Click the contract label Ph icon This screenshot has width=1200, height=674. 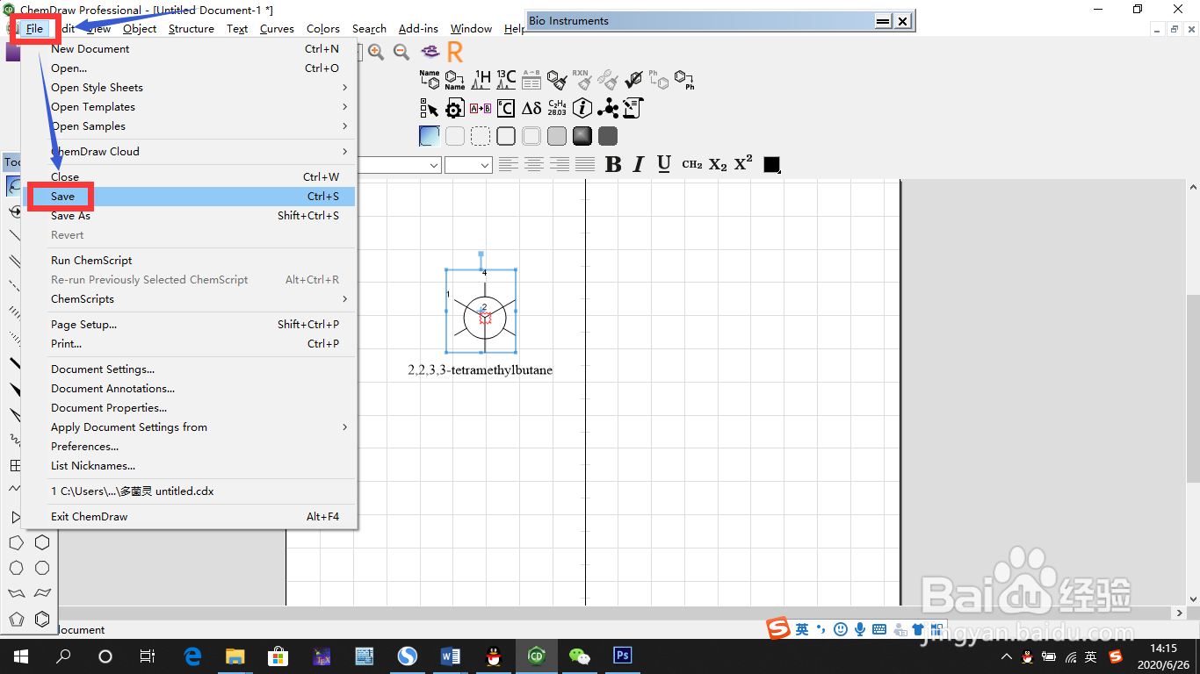684,80
